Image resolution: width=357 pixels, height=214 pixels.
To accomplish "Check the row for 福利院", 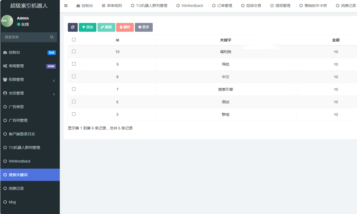I will pyautogui.click(x=74, y=51).
